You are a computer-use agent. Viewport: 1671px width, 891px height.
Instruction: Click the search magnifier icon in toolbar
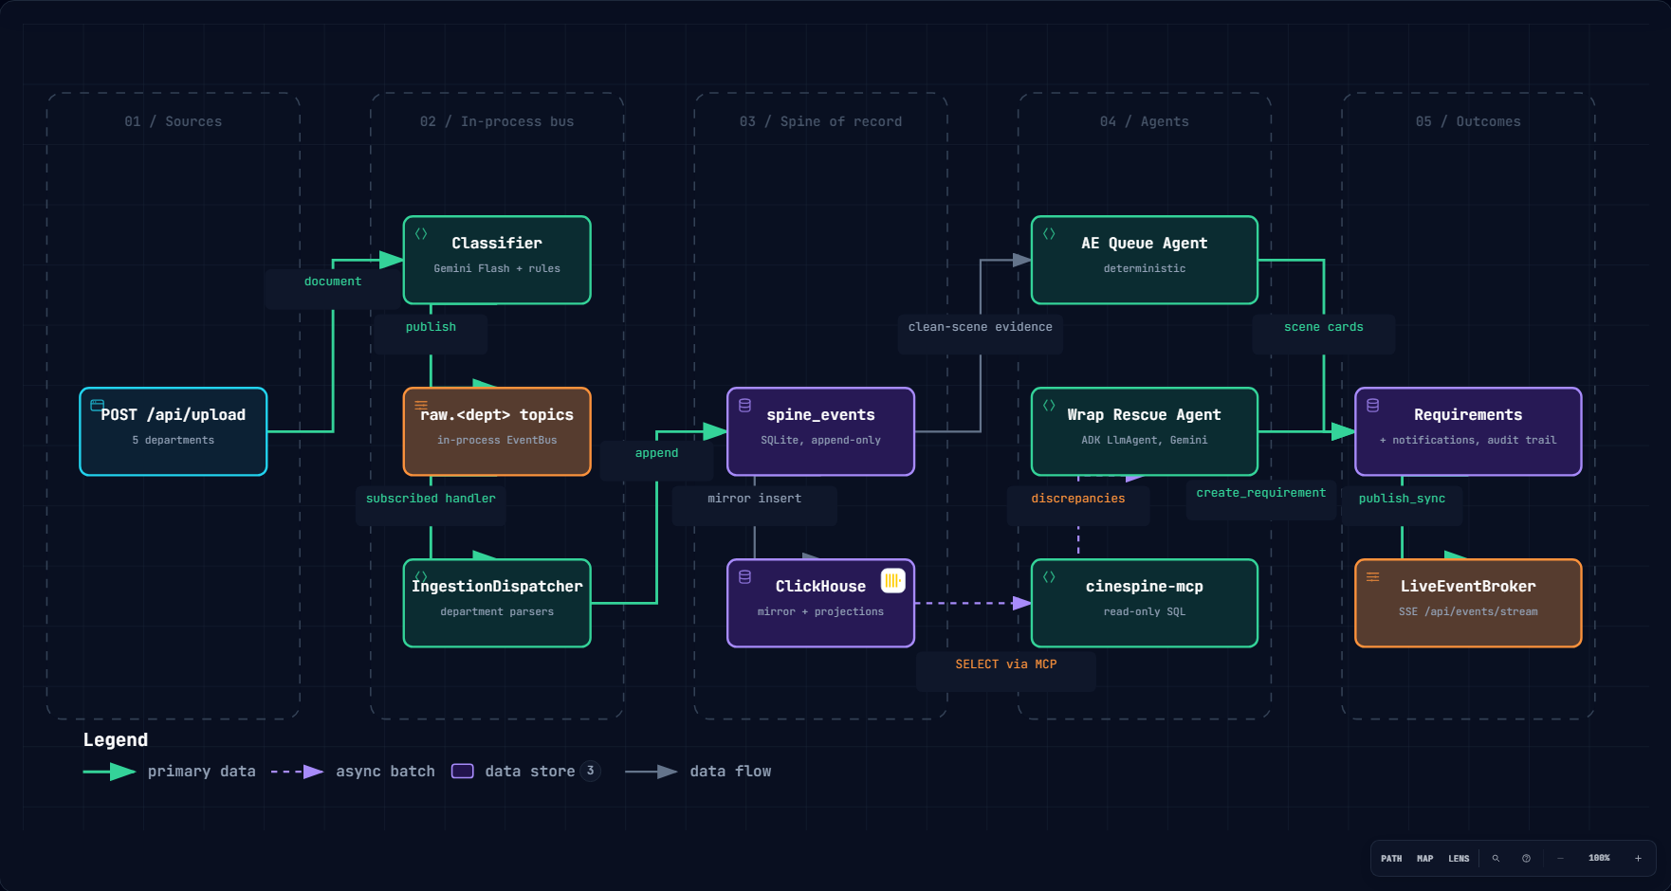click(1496, 858)
